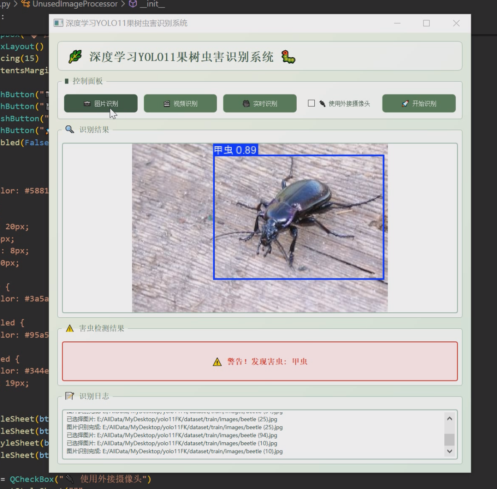The image size is (497, 489).
Task: Enable the 使用外接摄像头 checkbox
Action: pyautogui.click(x=311, y=104)
